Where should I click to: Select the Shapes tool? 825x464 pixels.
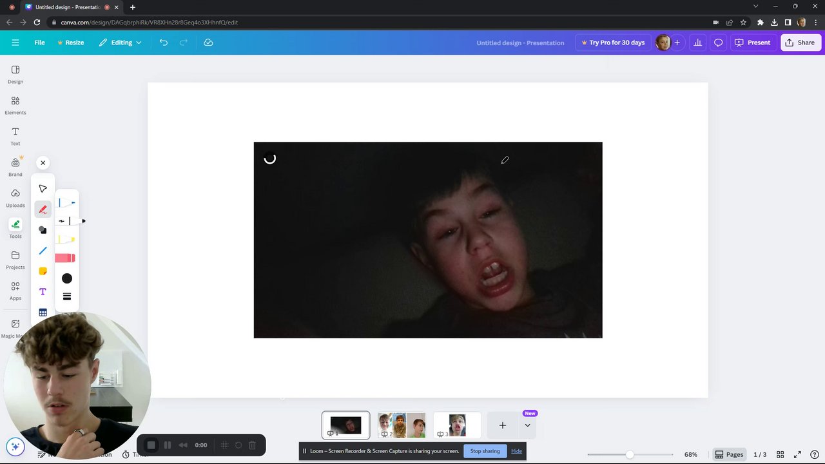point(43,230)
